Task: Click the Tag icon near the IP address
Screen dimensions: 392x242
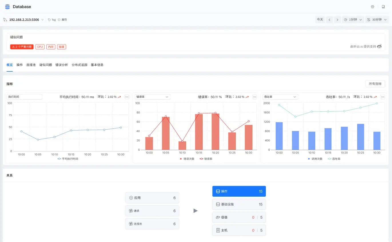Action: point(49,19)
